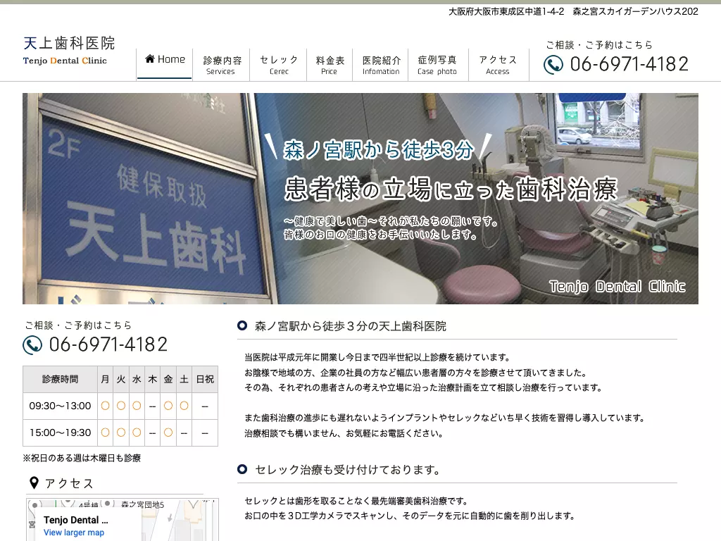Go to the 料金表 Price page
Viewport: 721px width, 541px height.
point(330,65)
